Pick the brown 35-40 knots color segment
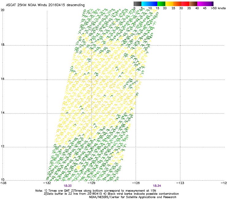This screenshot has height=199, width=227. (x=193, y=4)
